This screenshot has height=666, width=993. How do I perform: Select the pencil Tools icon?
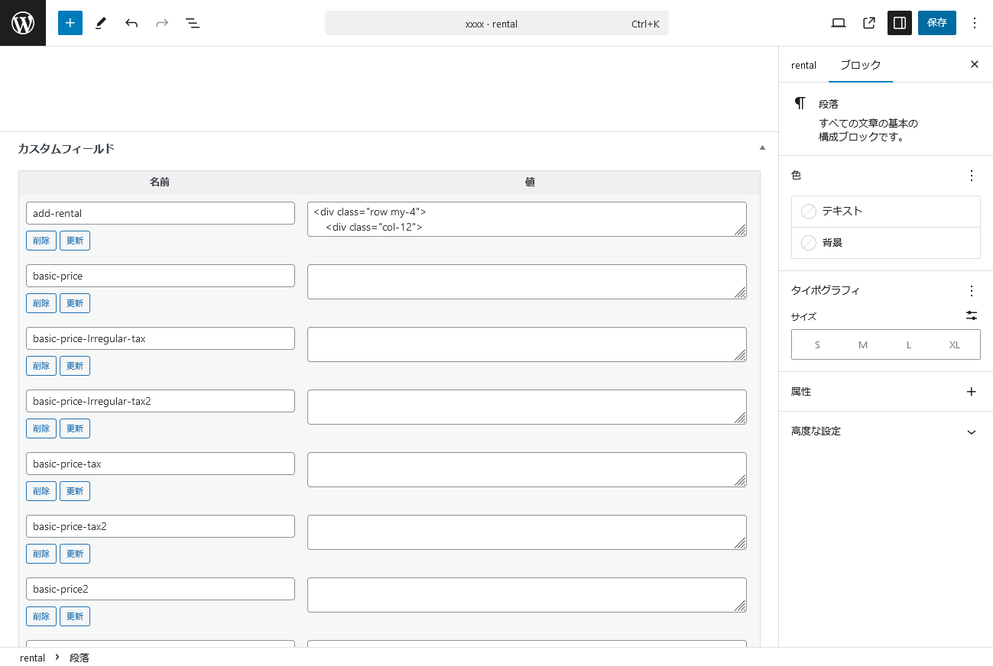point(101,23)
